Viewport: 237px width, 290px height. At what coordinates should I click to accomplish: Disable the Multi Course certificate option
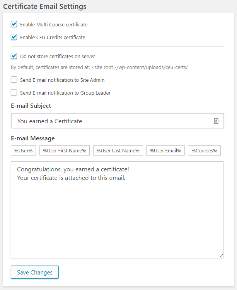pyautogui.click(x=14, y=24)
